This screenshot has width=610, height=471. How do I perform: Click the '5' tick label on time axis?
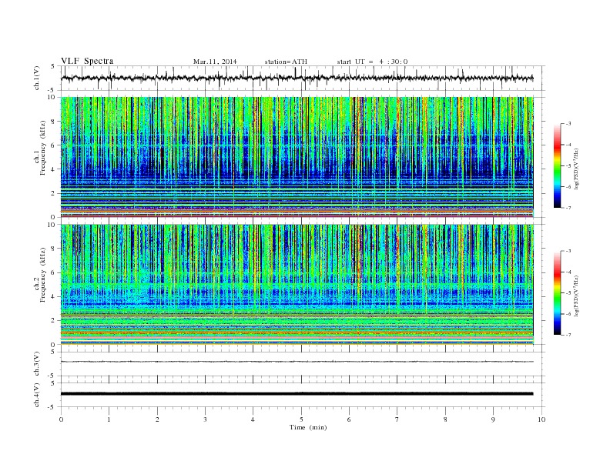(x=301, y=419)
